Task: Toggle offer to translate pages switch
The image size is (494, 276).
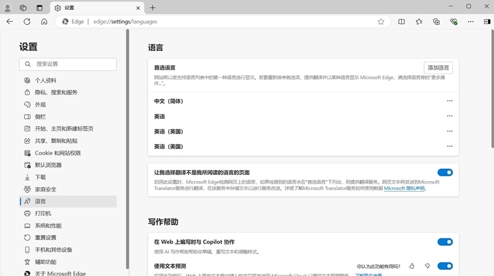Action: click(x=445, y=172)
